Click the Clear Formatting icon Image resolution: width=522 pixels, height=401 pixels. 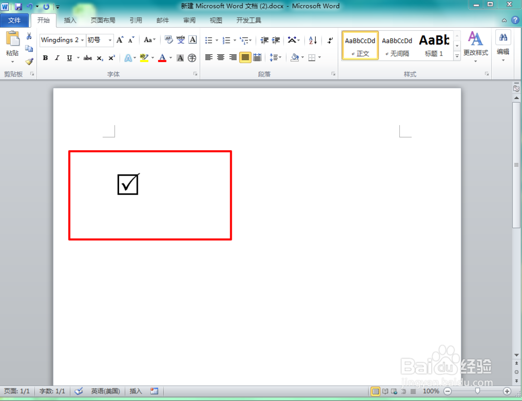click(x=169, y=40)
